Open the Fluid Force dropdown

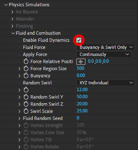(x=106, y=47)
